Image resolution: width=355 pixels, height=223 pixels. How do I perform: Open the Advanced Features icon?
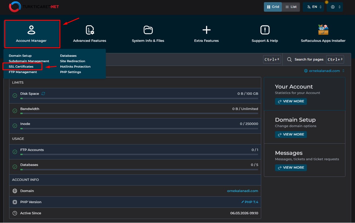pyautogui.click(x=89, y=30)
